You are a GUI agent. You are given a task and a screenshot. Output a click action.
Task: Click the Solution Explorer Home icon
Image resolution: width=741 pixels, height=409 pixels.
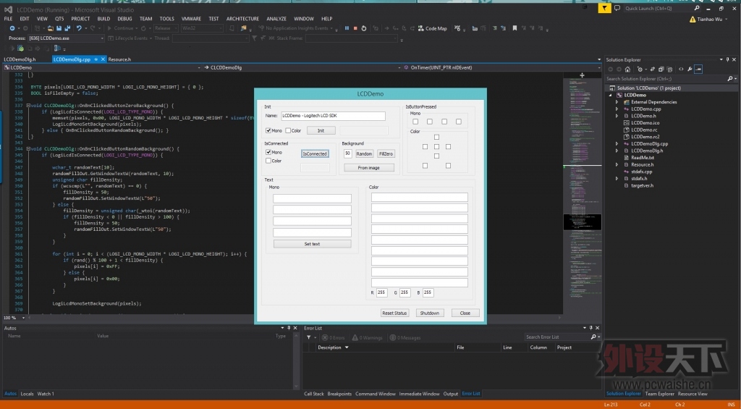coord(627,69)
